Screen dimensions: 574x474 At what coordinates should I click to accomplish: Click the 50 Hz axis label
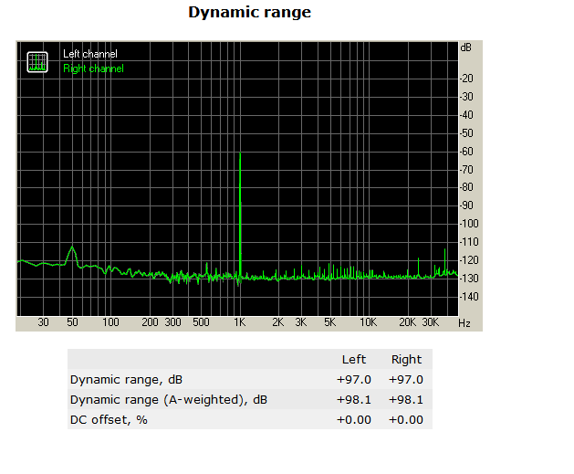tap(72, 322)
